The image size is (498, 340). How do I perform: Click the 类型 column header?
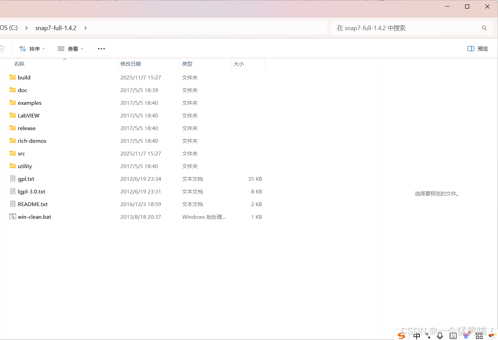pyautogui.click(x=187, y=64)
